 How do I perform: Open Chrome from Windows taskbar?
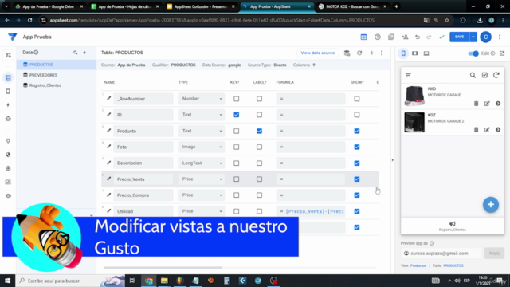pos(149,281)
